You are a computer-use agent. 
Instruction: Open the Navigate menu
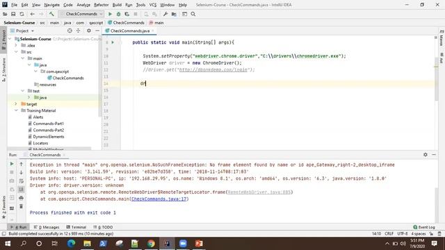tap(52, 5)
